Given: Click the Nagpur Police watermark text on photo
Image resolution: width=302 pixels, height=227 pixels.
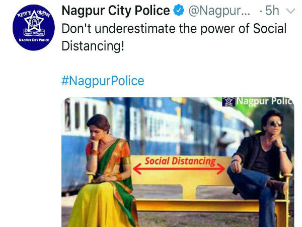Looking at the screenshot, I should point(265,101).
